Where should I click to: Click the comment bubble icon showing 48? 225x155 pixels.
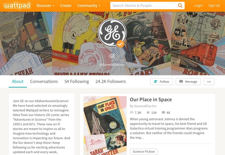[x=163, y=112]
